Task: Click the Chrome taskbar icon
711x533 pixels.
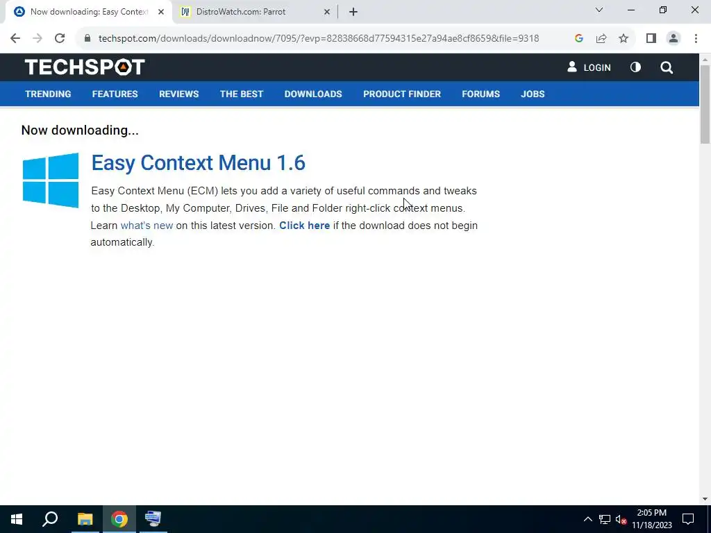Action: coord(119,519)
